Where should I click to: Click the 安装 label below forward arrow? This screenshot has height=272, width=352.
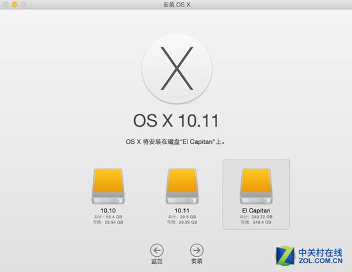tap(197, 261)
